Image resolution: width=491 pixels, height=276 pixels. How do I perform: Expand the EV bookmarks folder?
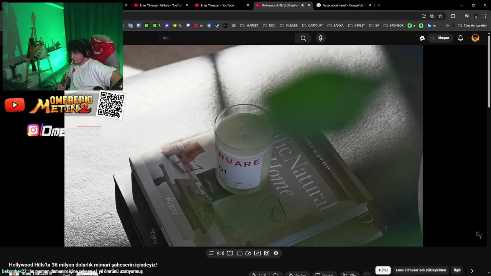(374, 26)
